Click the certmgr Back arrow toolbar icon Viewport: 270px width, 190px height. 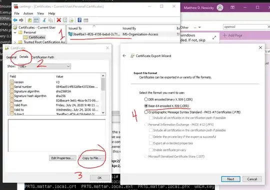(x=15, y=20)
